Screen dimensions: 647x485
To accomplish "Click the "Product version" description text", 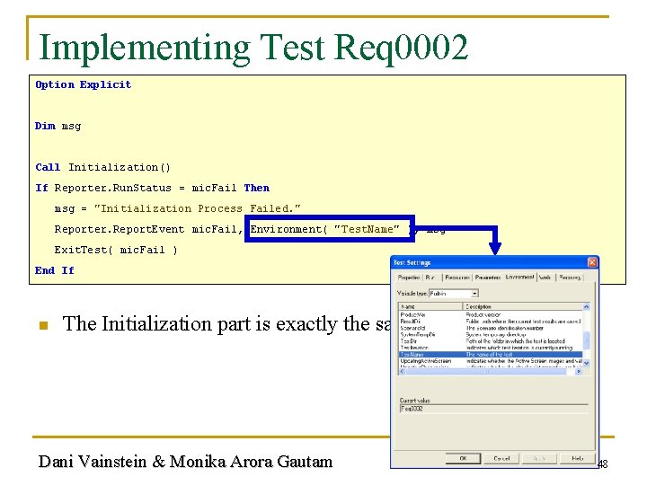I will [483, 314].
